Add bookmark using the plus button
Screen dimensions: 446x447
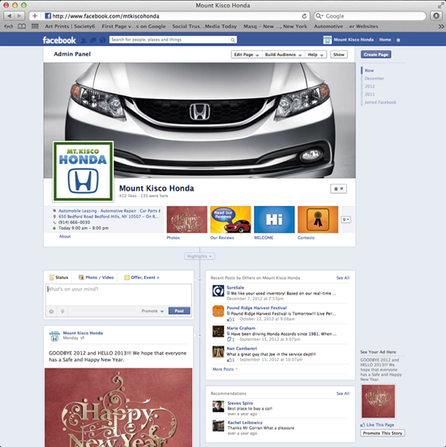point(35,16)
